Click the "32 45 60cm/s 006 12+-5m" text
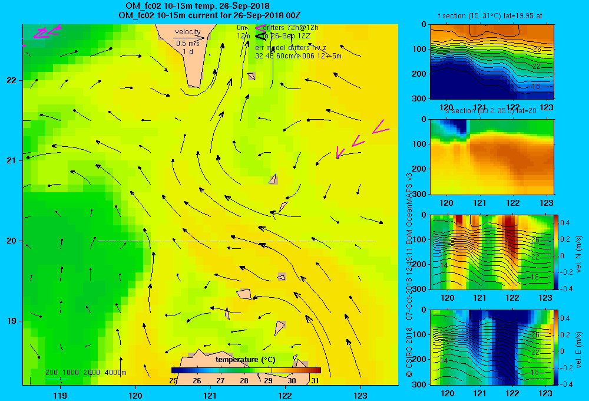The width and height of the screenshot is (589, 401). [x=298, y=56]
